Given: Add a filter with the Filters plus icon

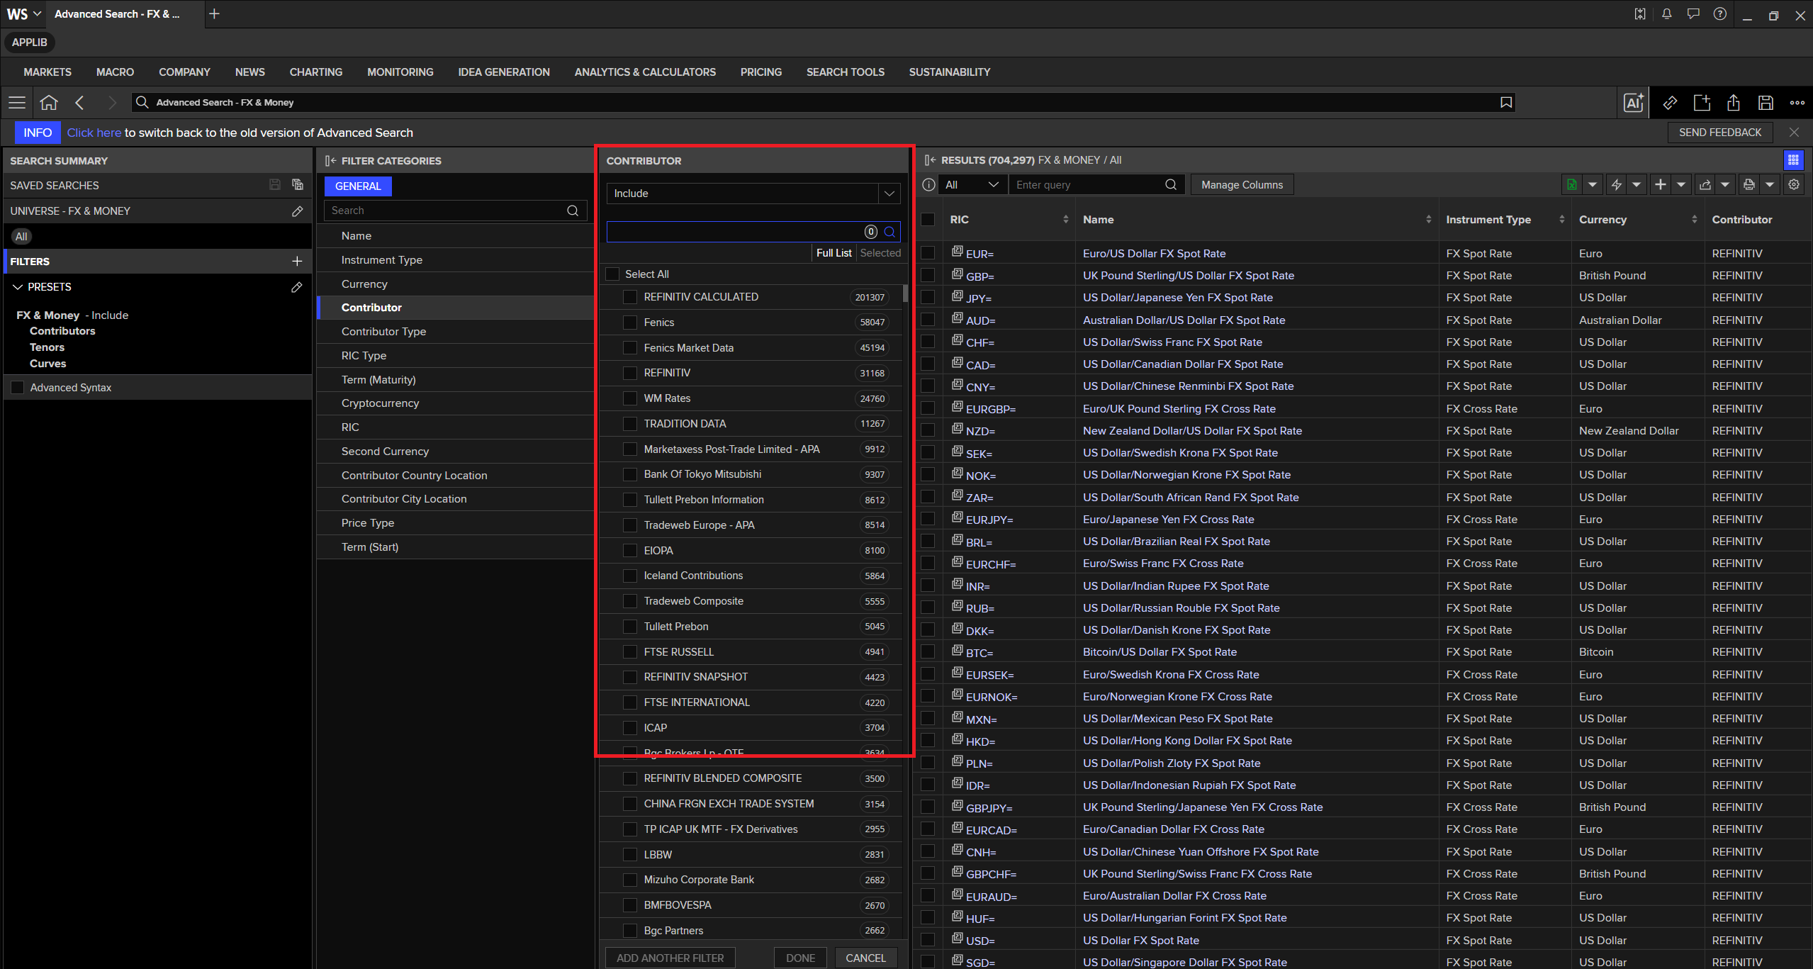Looking at the screenshot, I should (297, 262).
